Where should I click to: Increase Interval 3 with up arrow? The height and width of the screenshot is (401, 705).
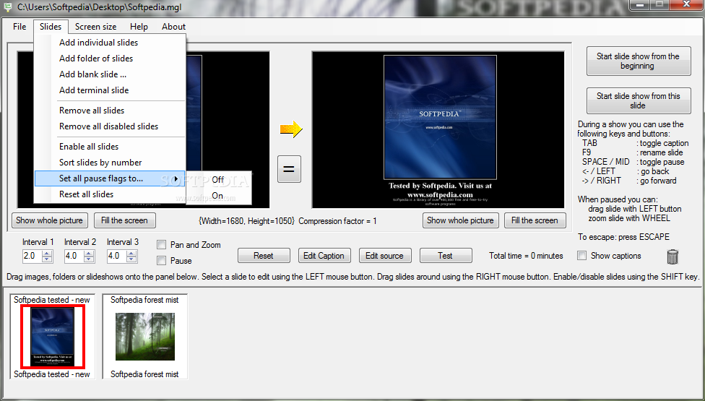131,254
